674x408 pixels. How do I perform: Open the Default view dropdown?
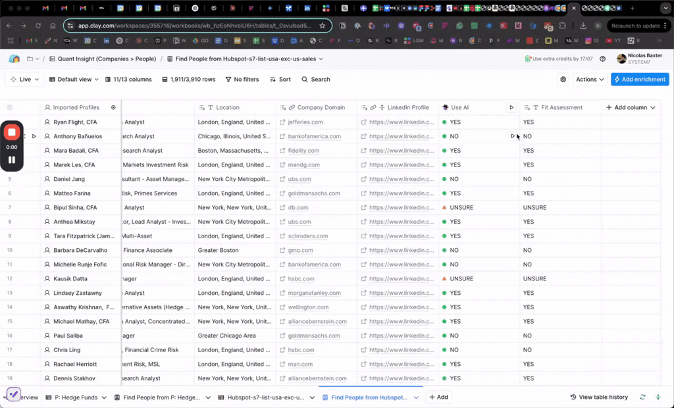74,80
